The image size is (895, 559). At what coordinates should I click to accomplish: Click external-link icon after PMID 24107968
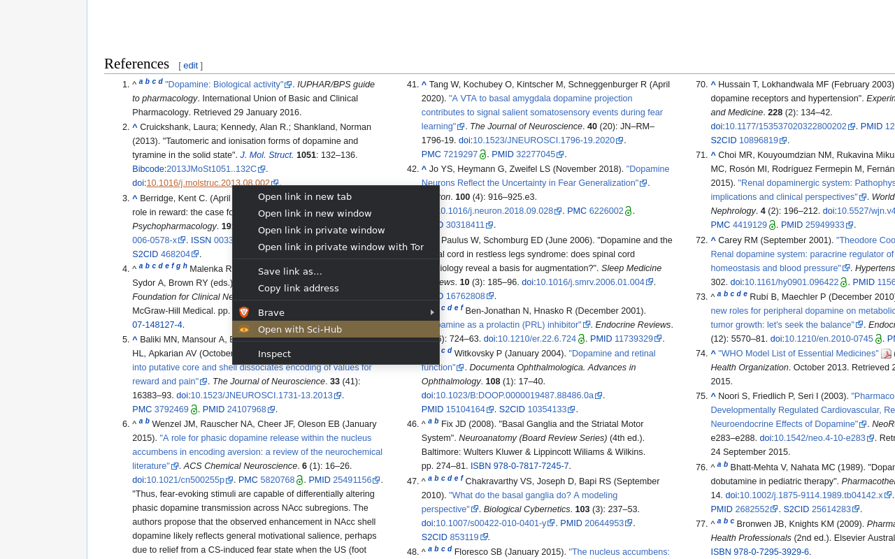[272, 409]
